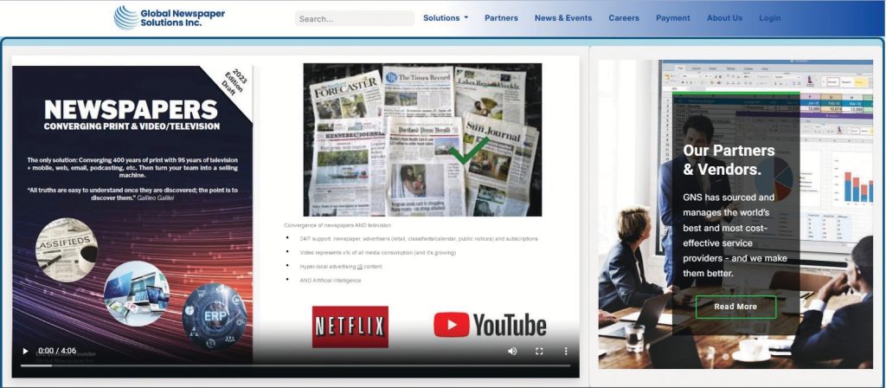Click the Login link
This screenshot has height=388, width=886.
click(769, 18)
